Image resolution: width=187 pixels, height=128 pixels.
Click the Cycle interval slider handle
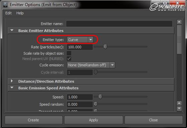point(96,72)
